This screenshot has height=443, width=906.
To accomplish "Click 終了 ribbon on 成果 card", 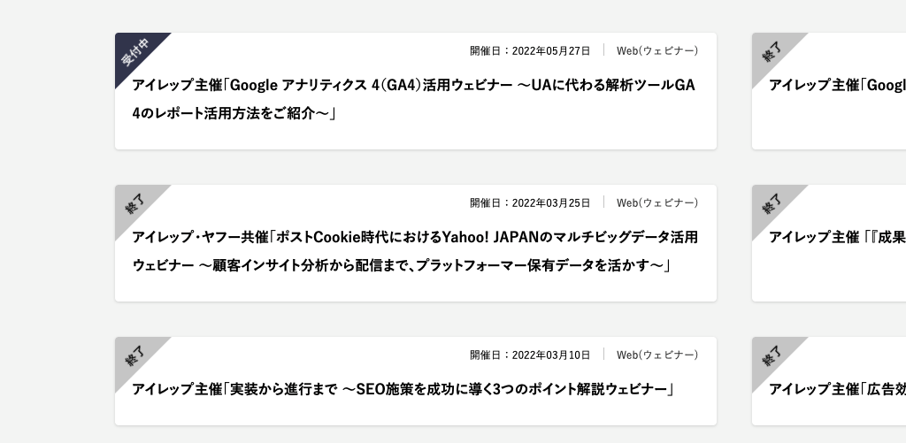I will [772, 203].
